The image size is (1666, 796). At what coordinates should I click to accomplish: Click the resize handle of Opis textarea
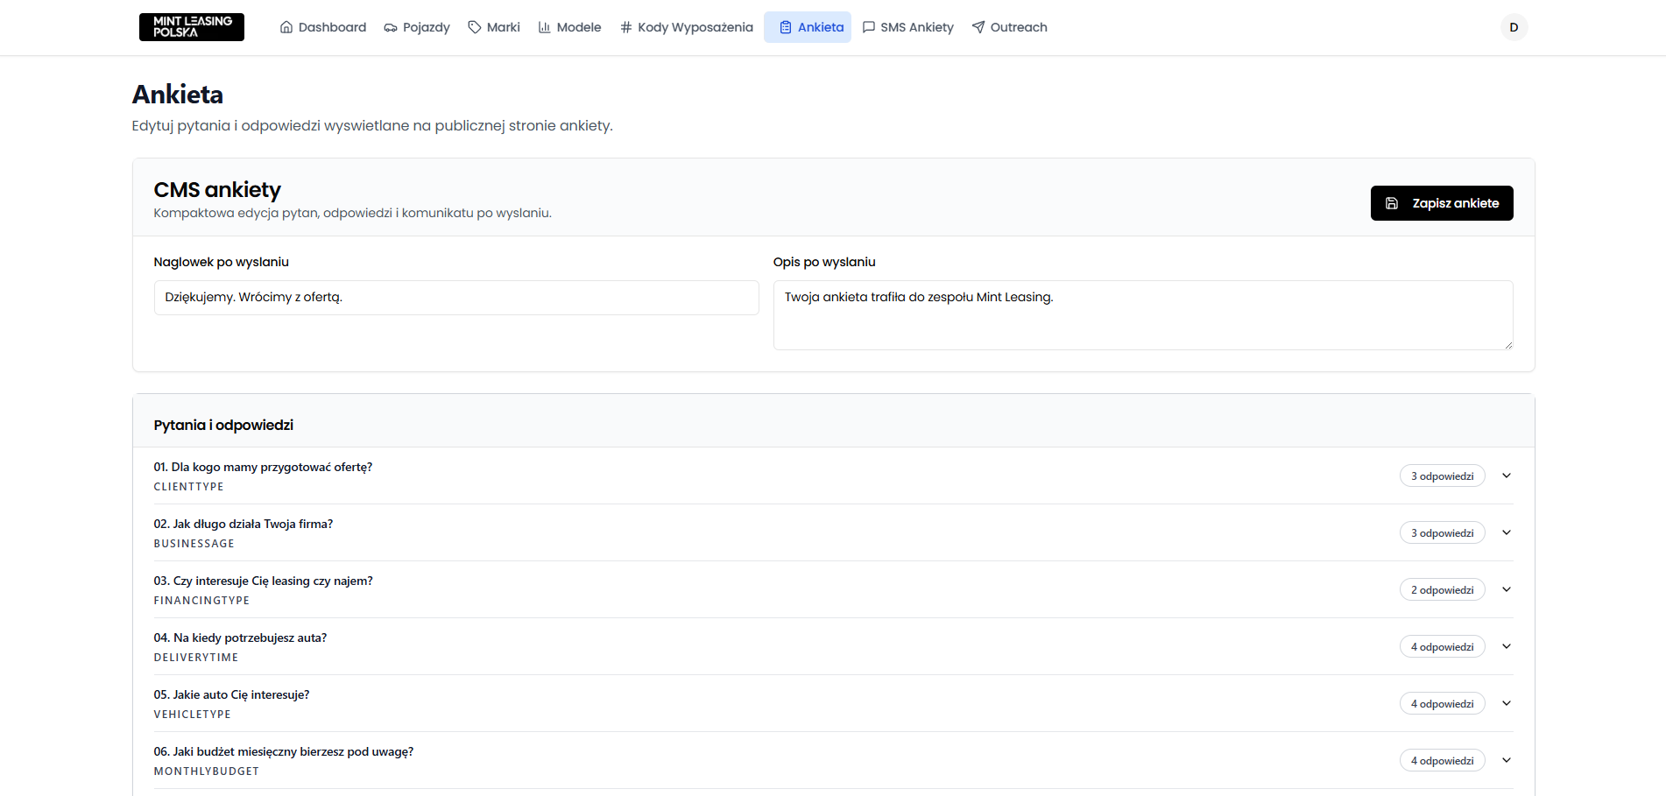(1508, 345)
